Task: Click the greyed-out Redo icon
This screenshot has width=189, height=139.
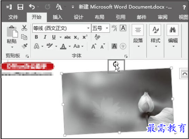Action: [x=48, y=7]
